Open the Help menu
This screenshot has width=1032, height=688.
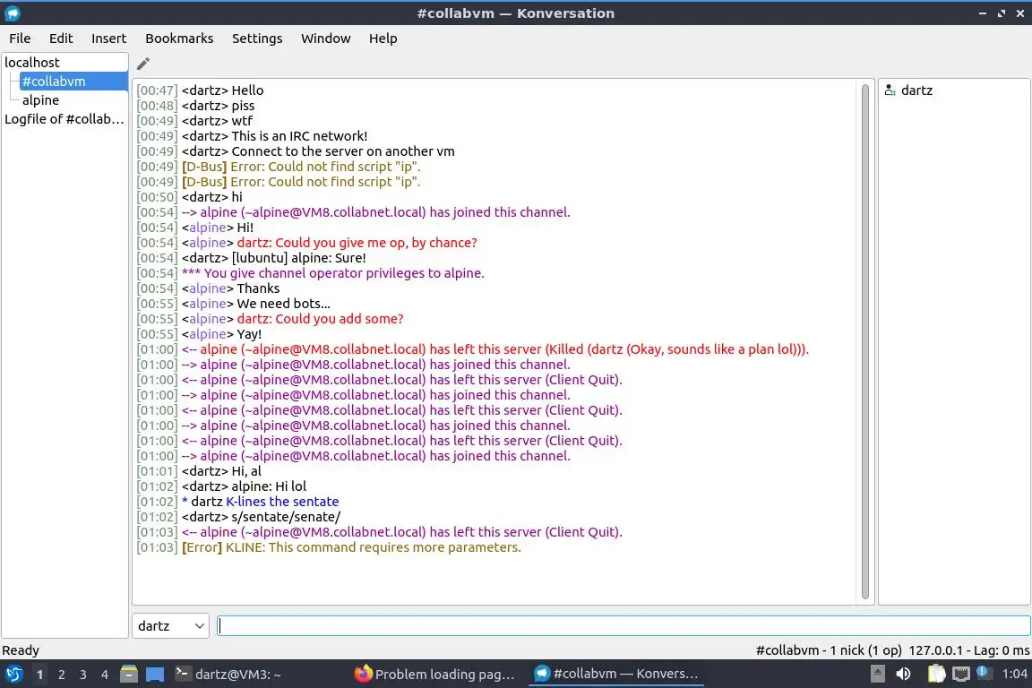[383, 39]
